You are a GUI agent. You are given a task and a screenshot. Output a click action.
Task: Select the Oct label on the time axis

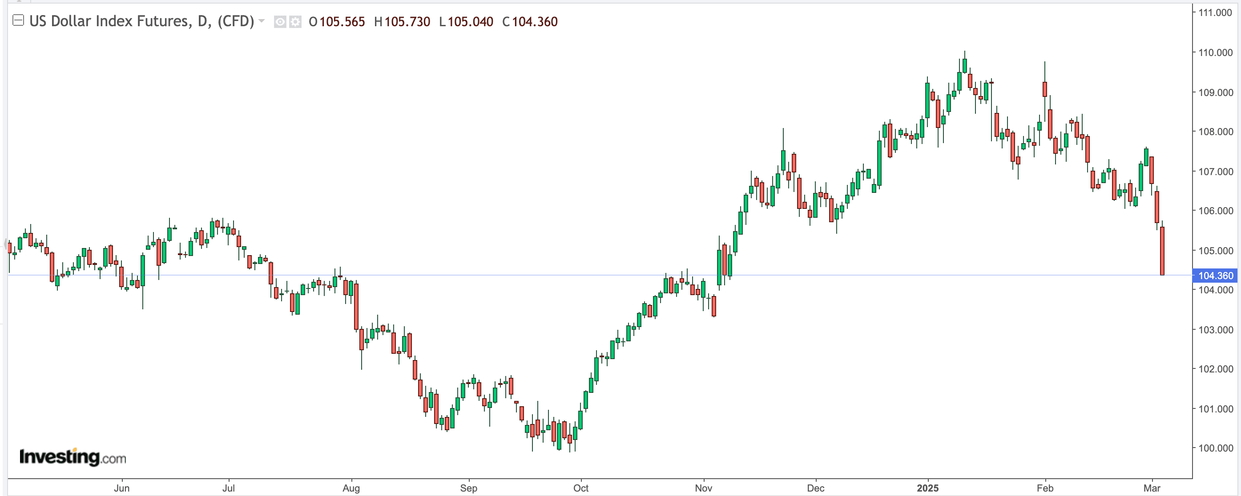(581, 488)
